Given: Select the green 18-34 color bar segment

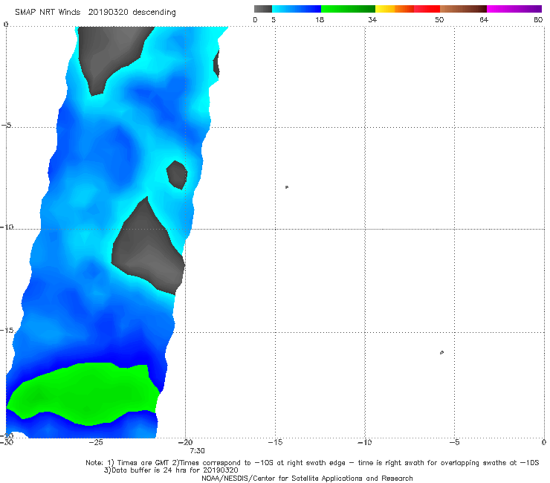Looking at the screenshot, I should (348, 9).
